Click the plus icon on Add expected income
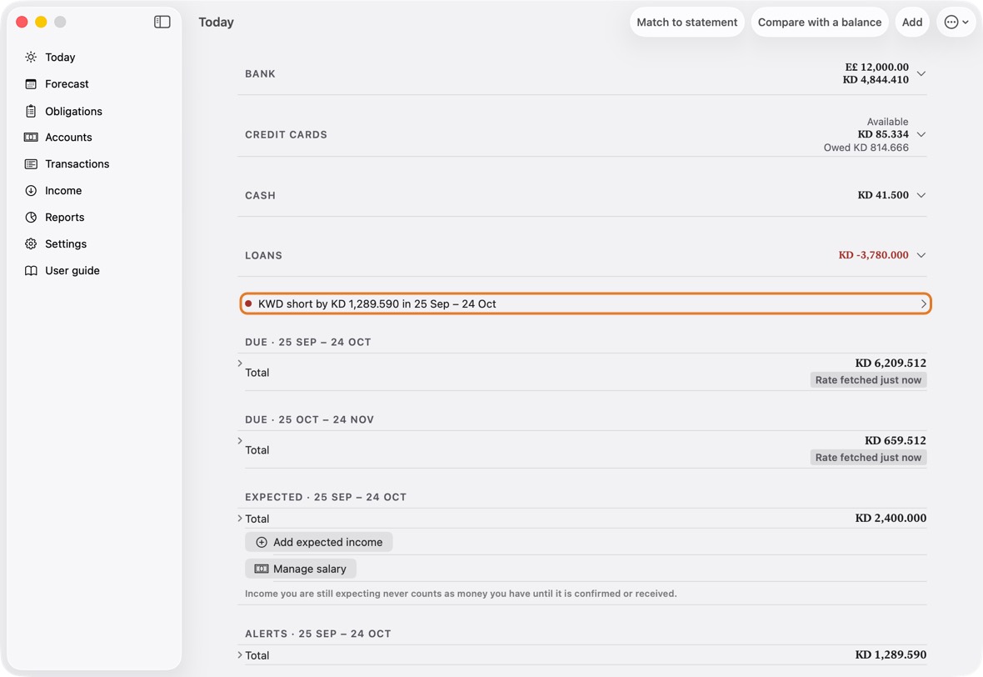This screenshot has height=677, width=983. pyautogui.click(x=262, y=542)
